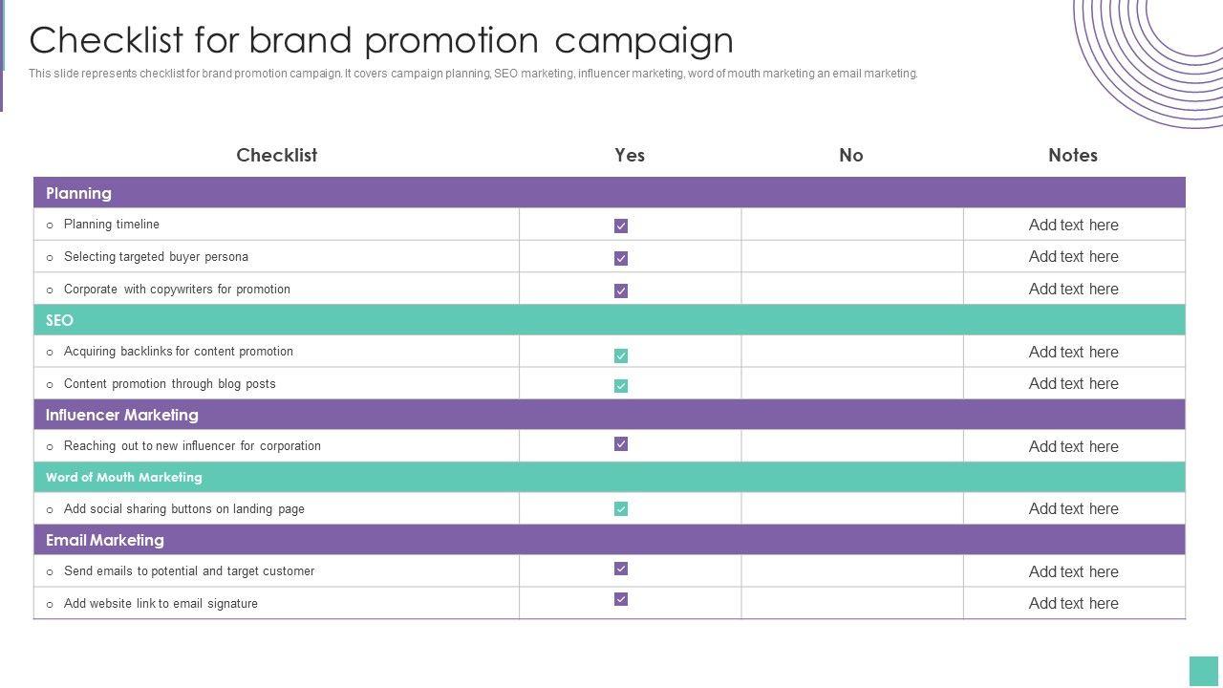Select Word of Mouth Marketing header
Screen dimensions: 1223x688
[124, 477]
